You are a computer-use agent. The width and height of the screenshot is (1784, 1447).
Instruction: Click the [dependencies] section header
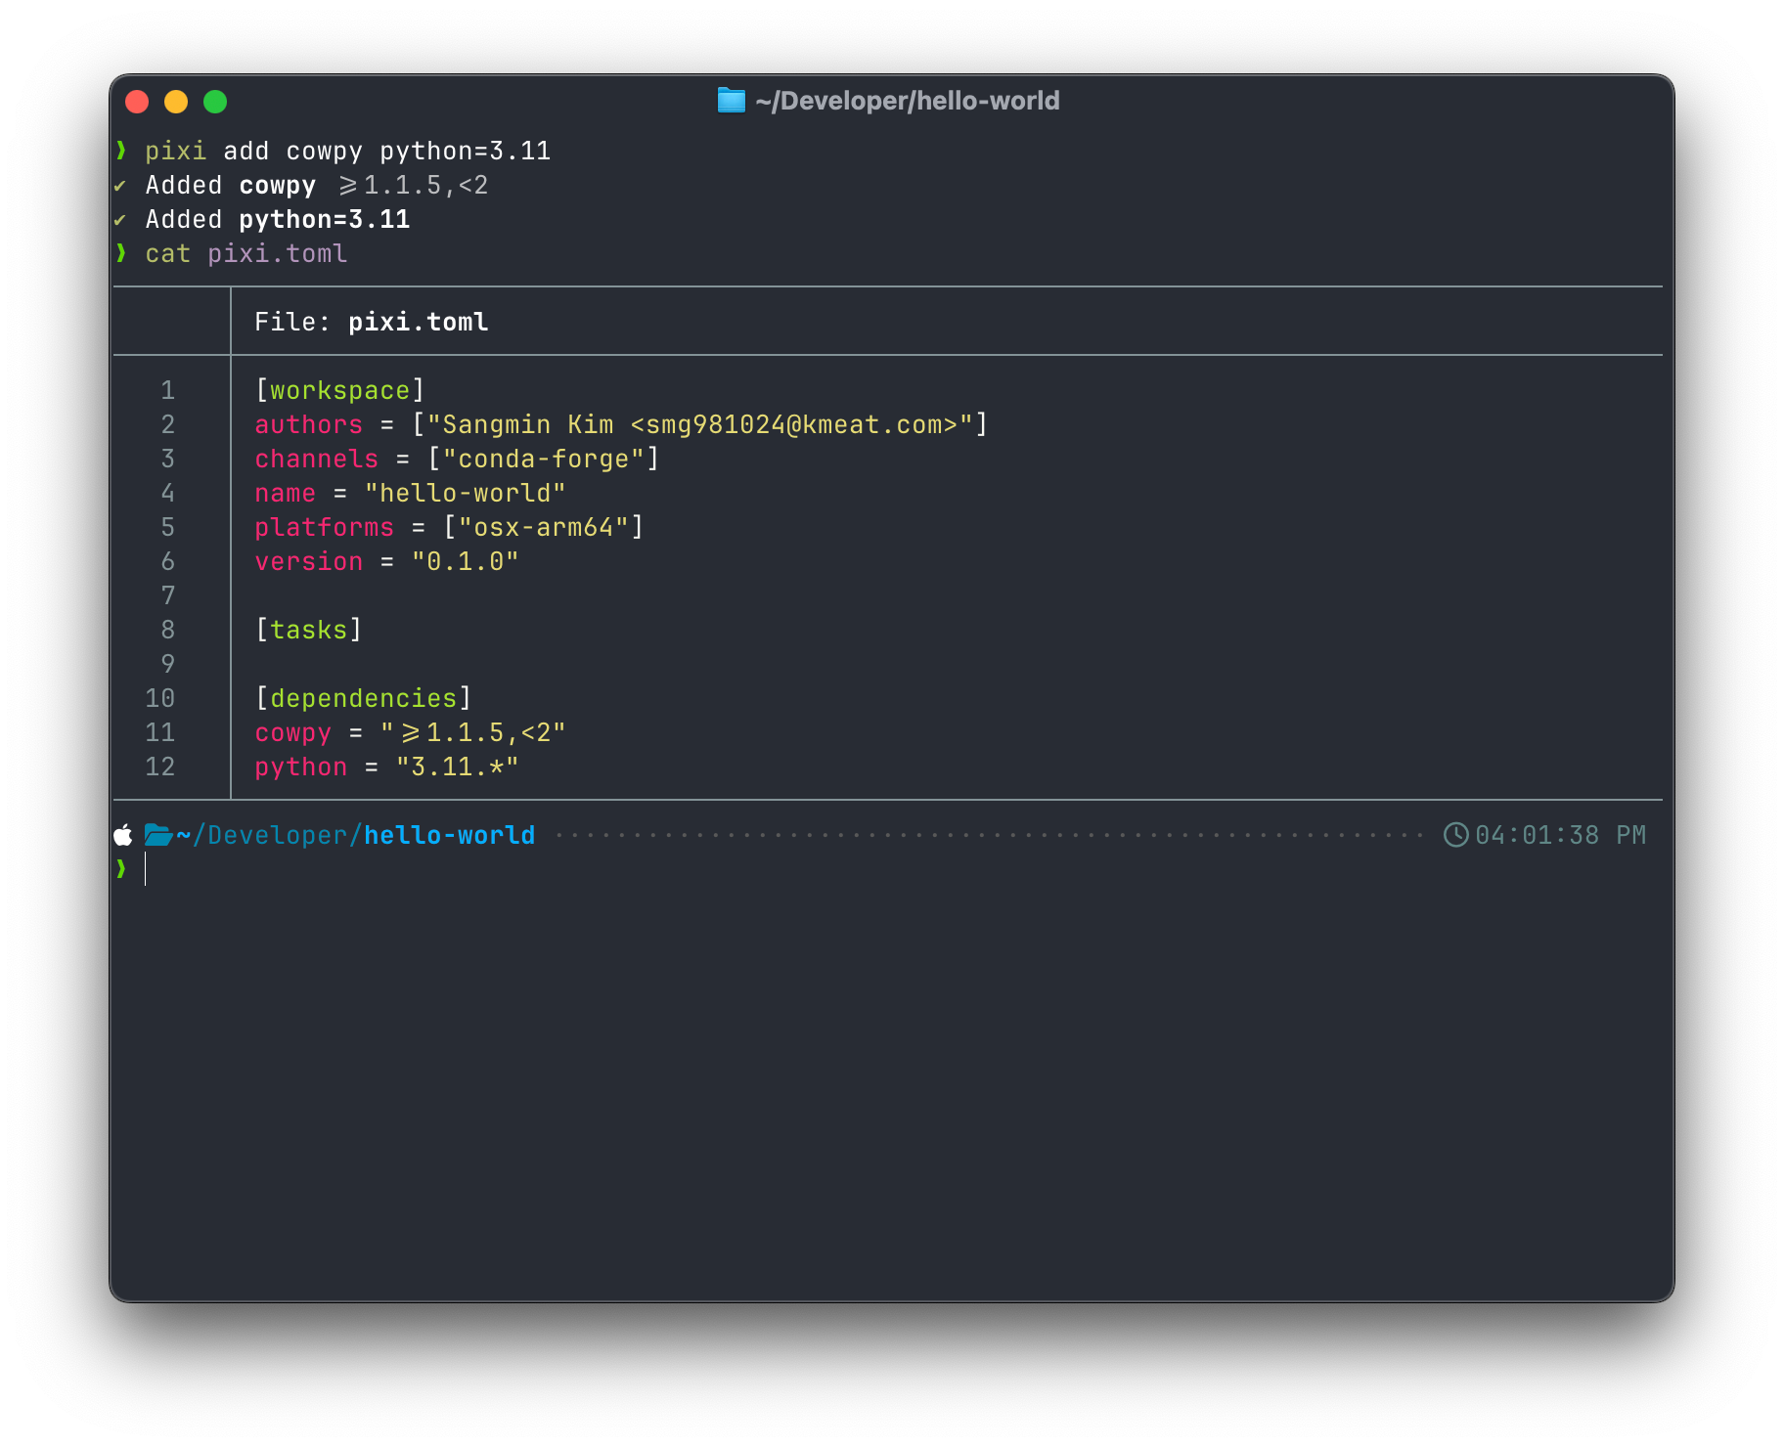click(364, 699)
